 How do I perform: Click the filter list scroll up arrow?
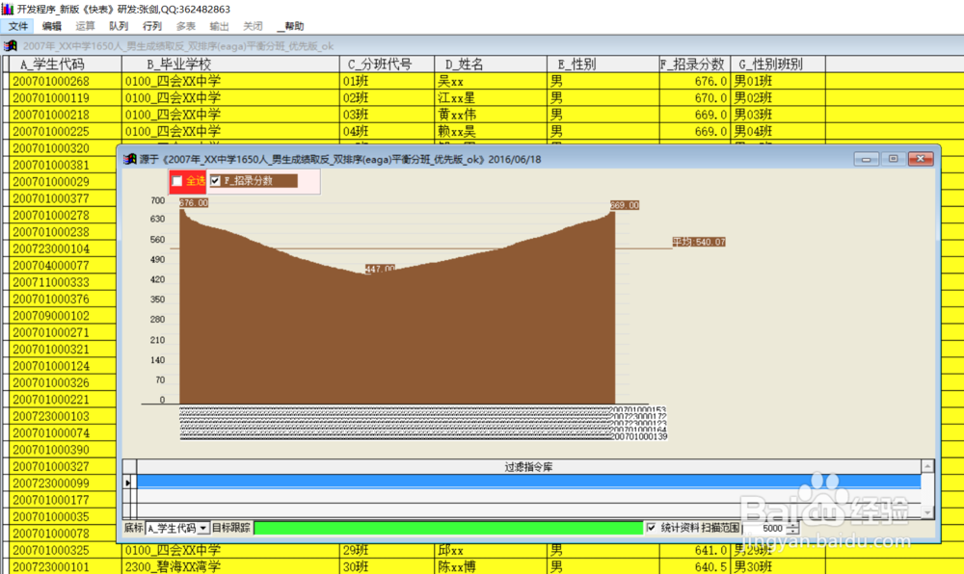pos(927,466)
